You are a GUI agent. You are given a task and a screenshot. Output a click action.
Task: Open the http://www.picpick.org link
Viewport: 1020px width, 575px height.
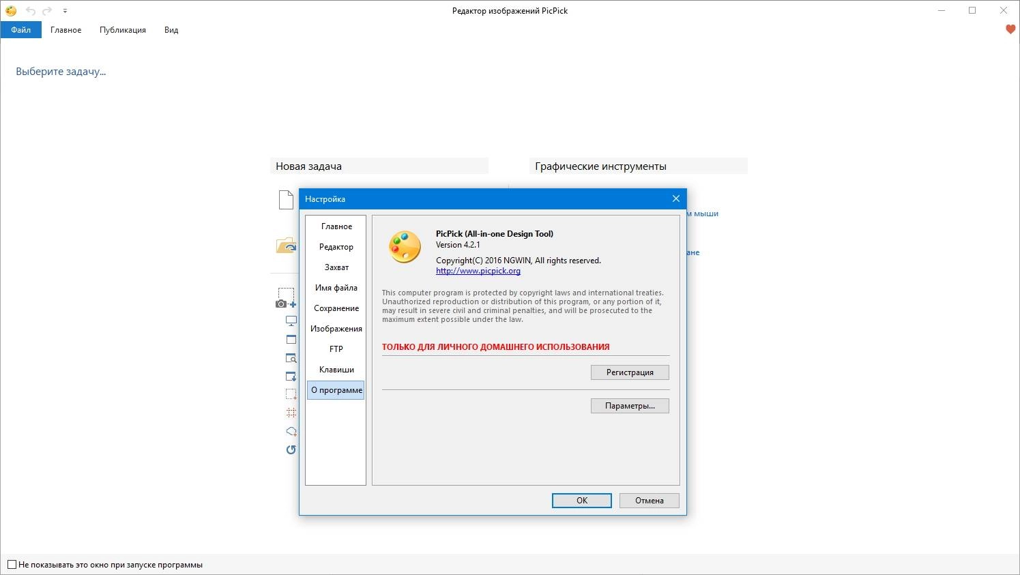tap(478, 271)
